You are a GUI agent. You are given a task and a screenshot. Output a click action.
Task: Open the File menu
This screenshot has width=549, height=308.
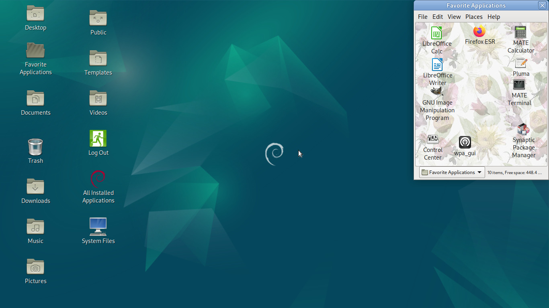point(423,17)
